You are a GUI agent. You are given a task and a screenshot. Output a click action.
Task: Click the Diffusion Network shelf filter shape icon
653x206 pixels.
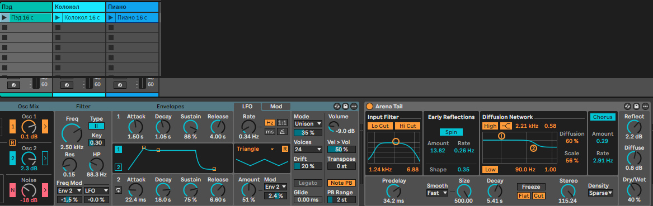tap(506, 126)
